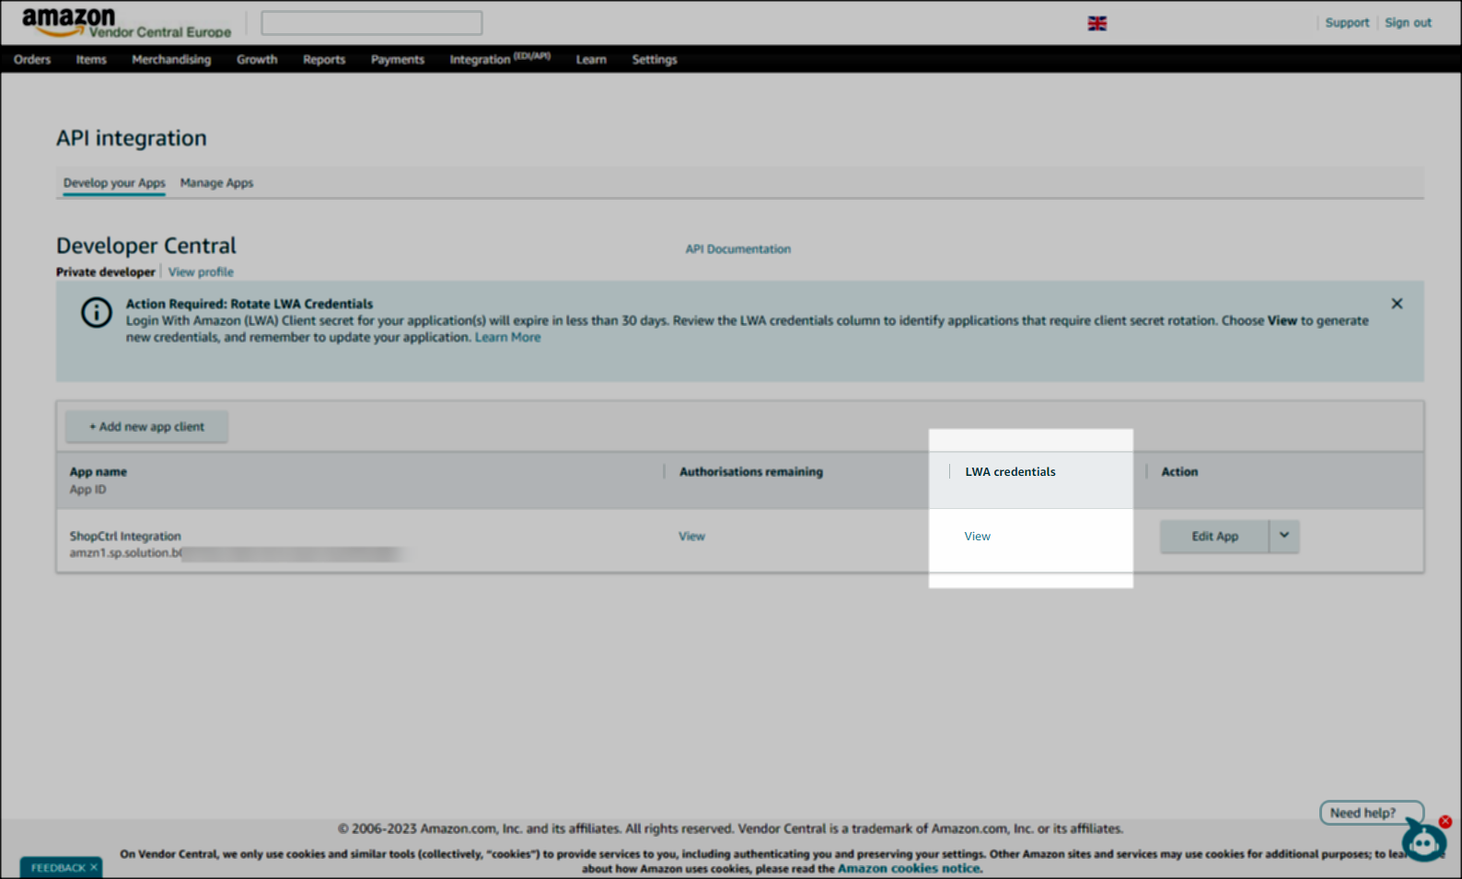Click the Sign out link
The height and width of the screenshot is (879, 1462).
[x=1408, y=23]
